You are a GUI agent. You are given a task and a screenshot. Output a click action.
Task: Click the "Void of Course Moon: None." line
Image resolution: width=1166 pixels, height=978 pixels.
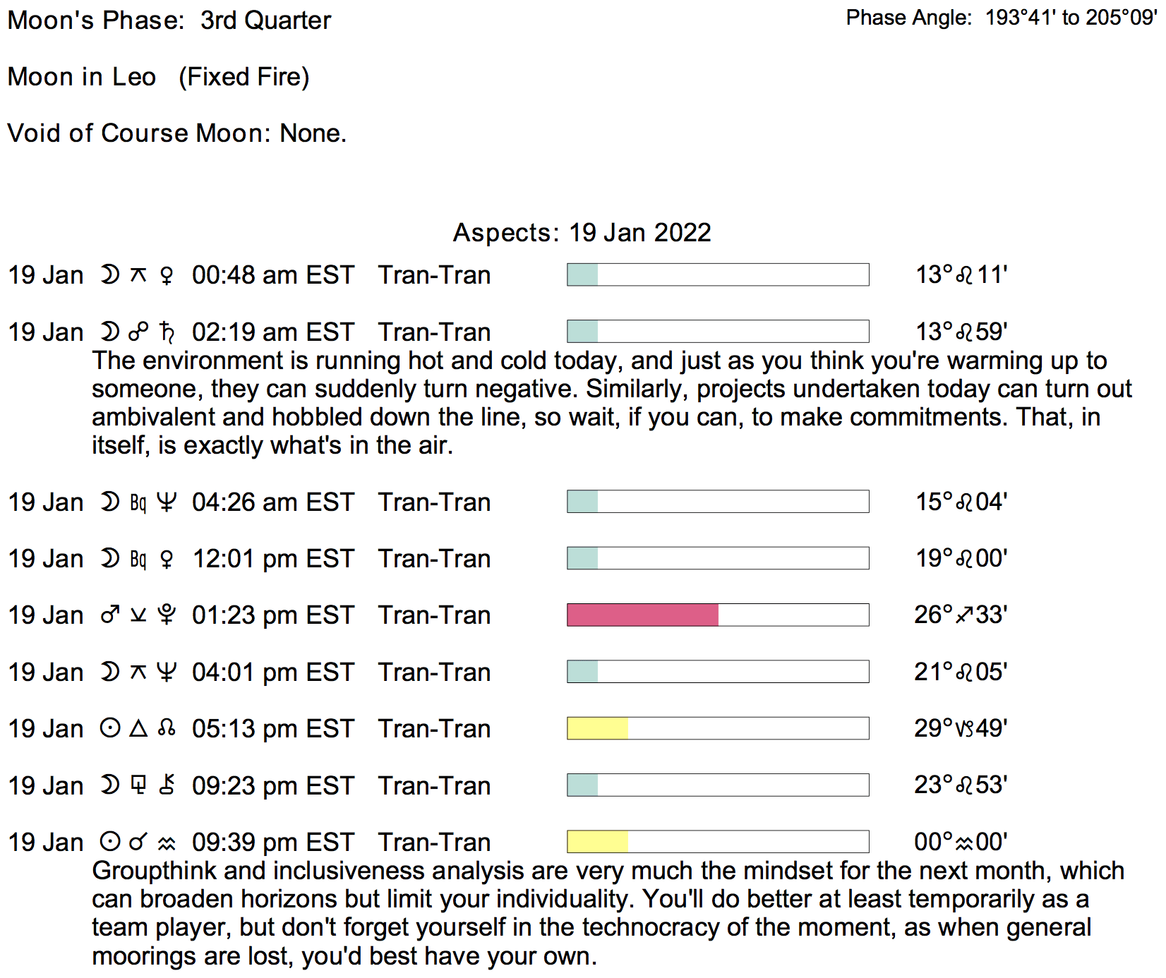(176, 133)
